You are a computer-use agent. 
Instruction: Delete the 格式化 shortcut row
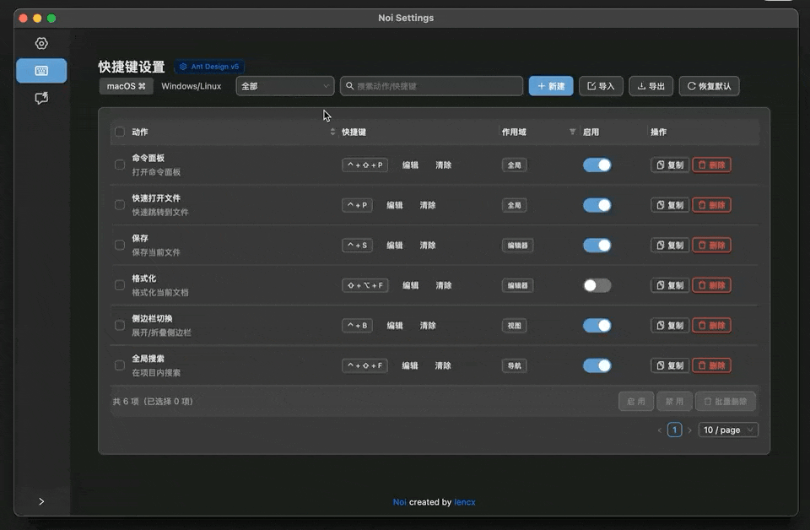click(711, 285)
